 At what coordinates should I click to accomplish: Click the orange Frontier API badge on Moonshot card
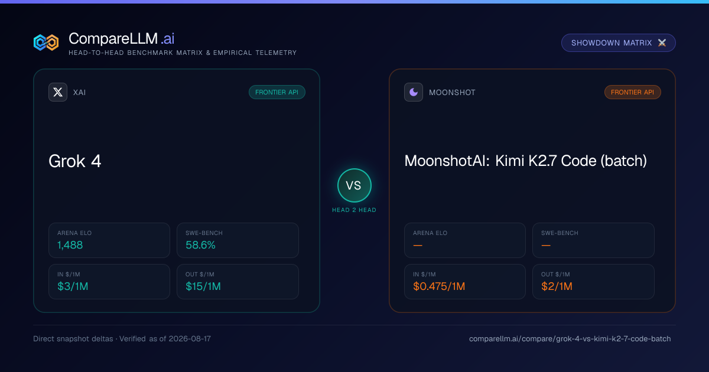pyautogui.click(x=633, y=92)
